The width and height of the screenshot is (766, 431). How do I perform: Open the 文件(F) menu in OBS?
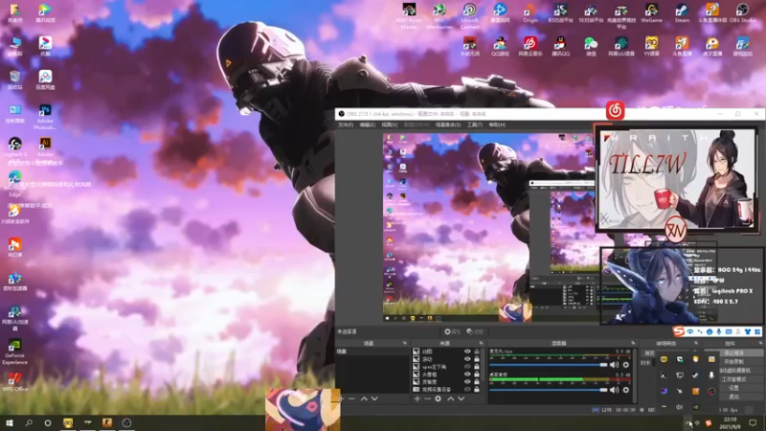pos(346,125)
